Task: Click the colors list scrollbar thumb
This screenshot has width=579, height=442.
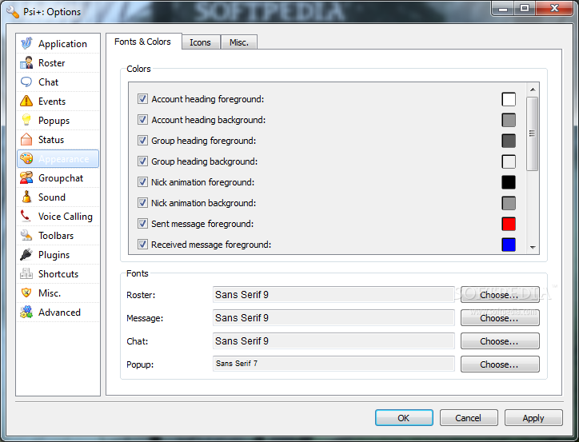Action: [x=532, y=133]
